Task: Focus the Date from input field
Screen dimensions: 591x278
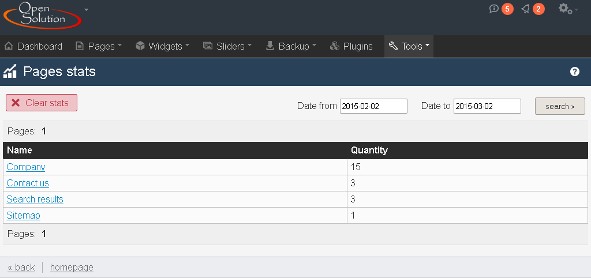Action: pos(373,106)
